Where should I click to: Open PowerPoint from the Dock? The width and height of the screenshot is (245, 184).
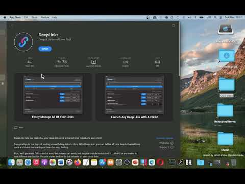(x=135, y=163)
